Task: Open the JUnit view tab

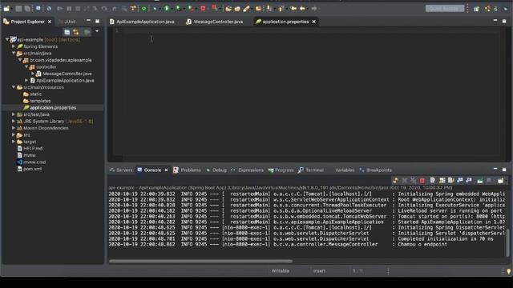Action: pyautogui.click(x=67, y=22)
